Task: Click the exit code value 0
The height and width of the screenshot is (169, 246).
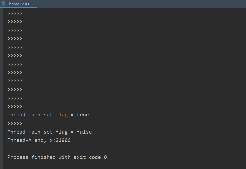Action: coord(105,157)
